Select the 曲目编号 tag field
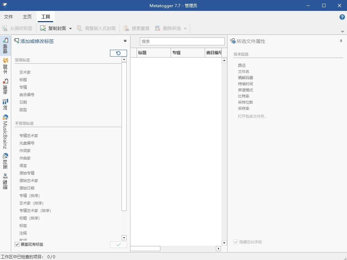The height and width of the screenshot is (260, 347). [x=27, y=95]
